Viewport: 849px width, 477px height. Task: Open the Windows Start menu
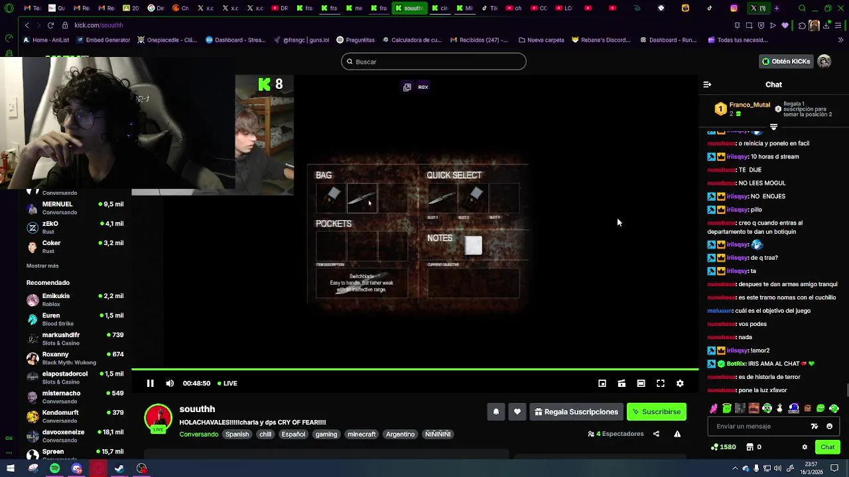tap(9, 468)
